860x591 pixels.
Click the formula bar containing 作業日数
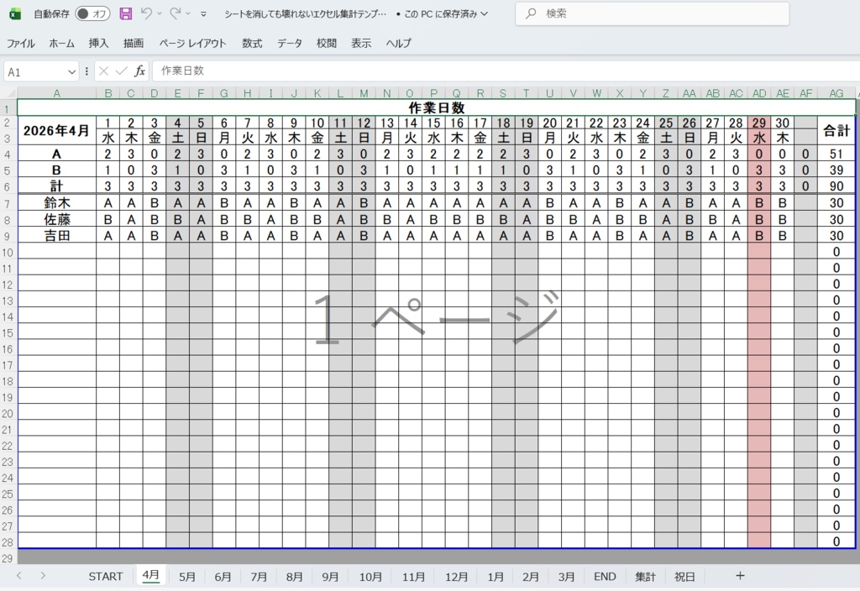tap(505, 71)
